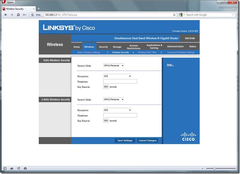Open Opera Link cloud icon
240x174 pixels.
pyautogui.click(x=12, y=168)
